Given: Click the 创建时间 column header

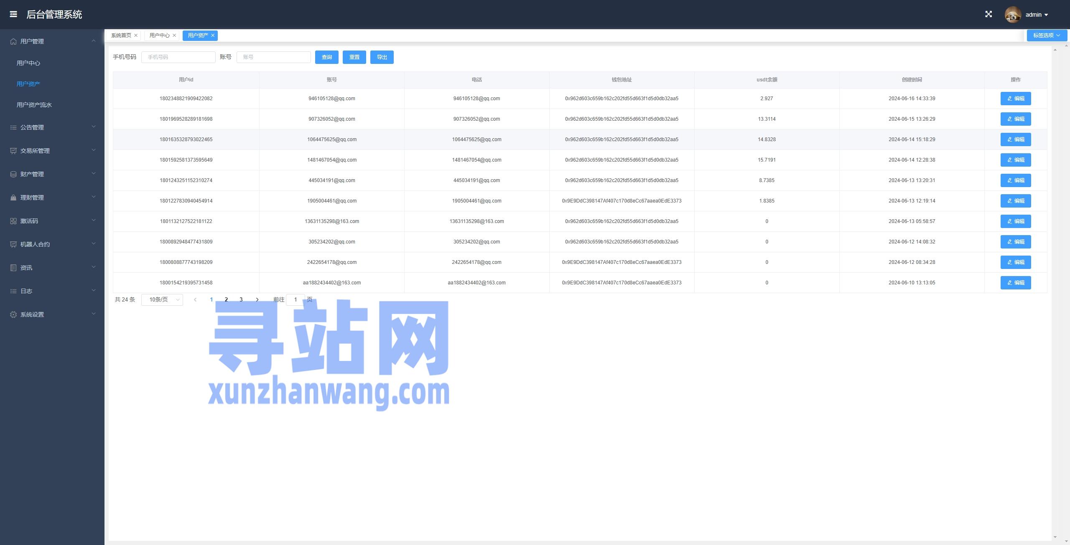Looking at the screenshot, I should coord(912,80).
